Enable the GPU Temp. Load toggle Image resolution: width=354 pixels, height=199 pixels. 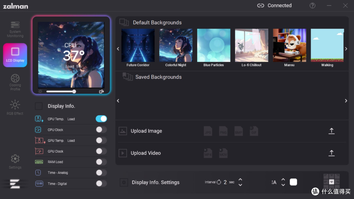101,140
